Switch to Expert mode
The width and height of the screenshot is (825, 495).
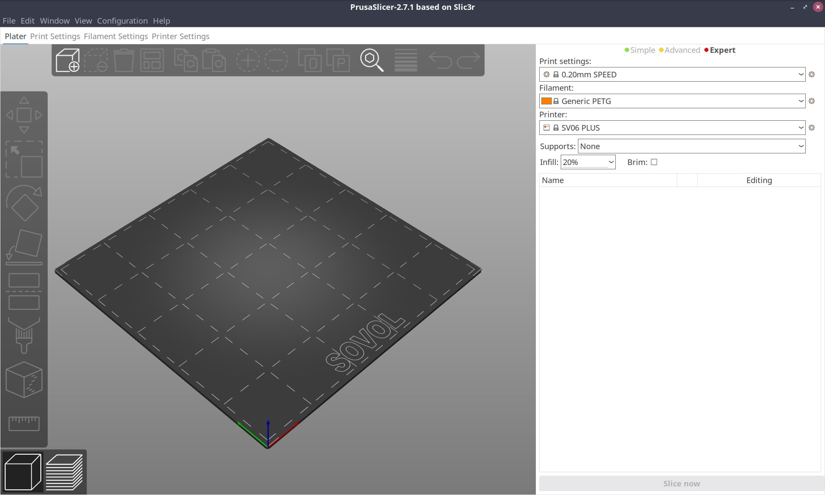pyautogui.click(x=720, y=50)
